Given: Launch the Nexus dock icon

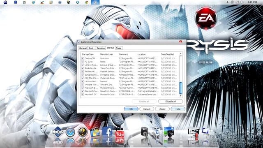Looking at the screenshot, I should click(x=58, y=132).
